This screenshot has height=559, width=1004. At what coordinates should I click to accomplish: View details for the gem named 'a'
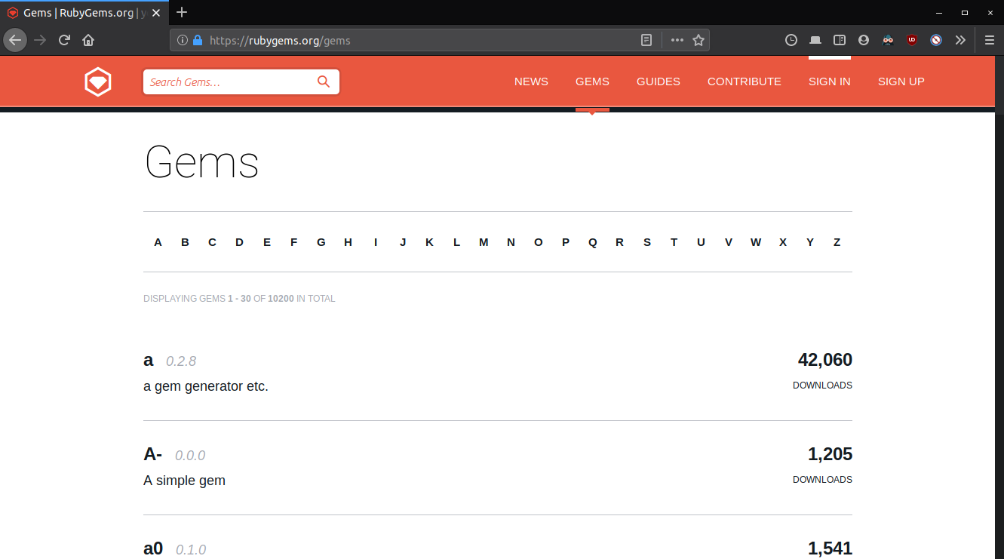148,360
